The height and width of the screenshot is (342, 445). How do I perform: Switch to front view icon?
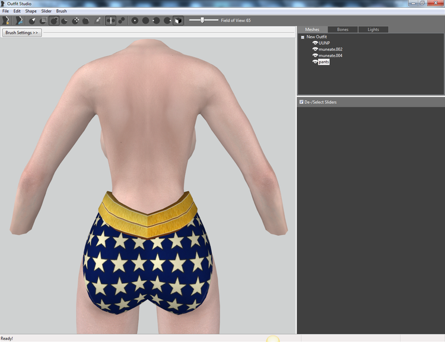coord(135,20)
